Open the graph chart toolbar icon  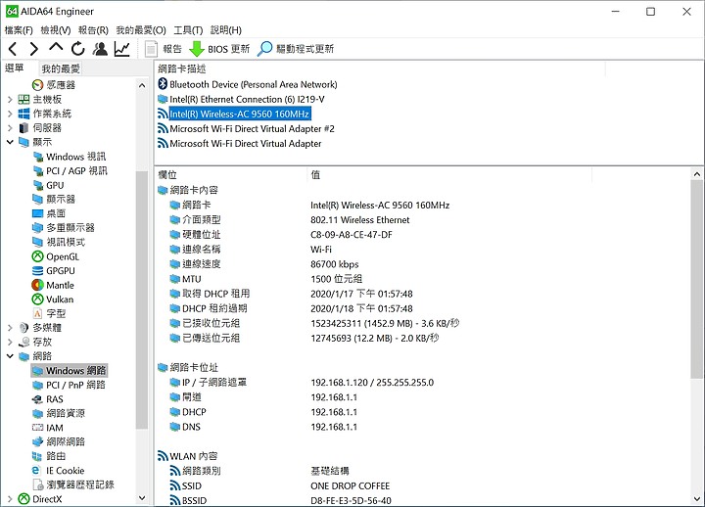click(121, 49)
